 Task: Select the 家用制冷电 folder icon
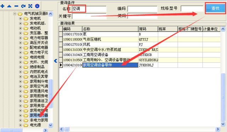tap(26, 81)
